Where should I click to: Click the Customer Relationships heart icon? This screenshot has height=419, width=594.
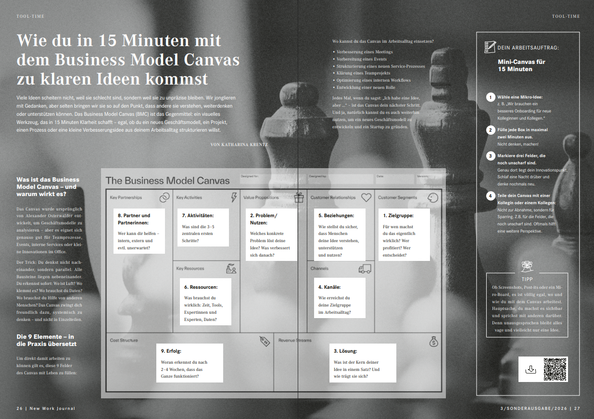point(366,197)
